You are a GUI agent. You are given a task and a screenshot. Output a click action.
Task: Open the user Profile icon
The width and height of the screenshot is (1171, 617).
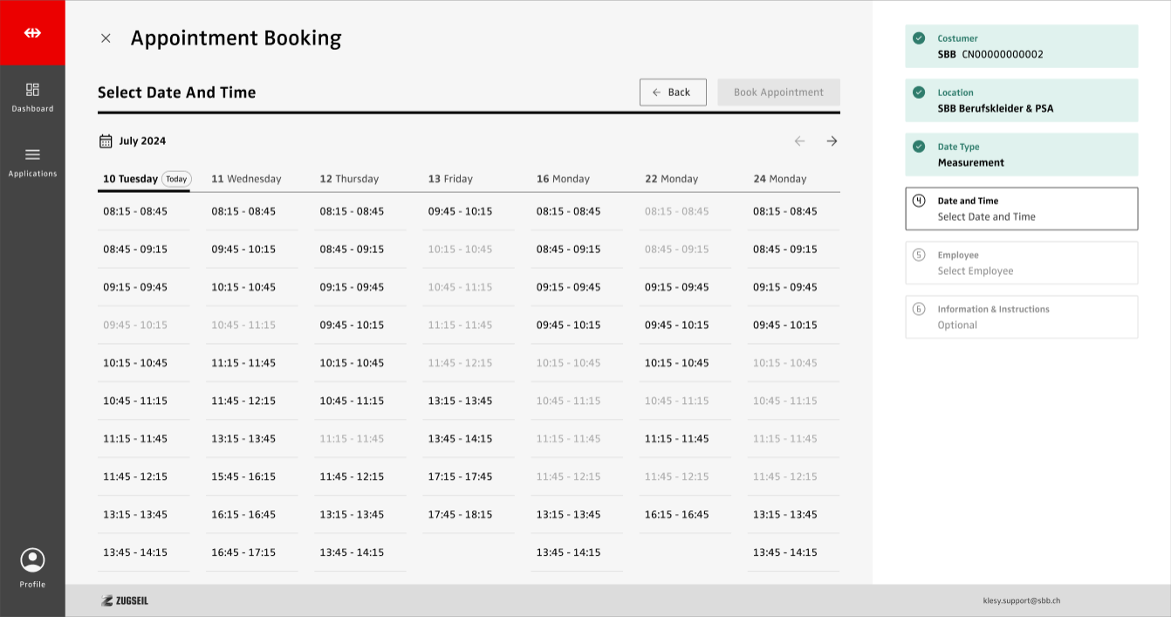(x=32, y=560)
